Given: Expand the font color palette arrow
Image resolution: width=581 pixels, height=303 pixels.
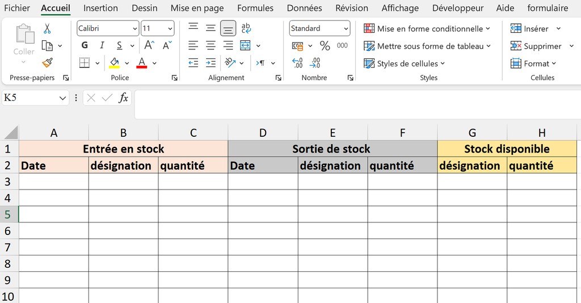Looking at the screenshot, I should (154, 64).
